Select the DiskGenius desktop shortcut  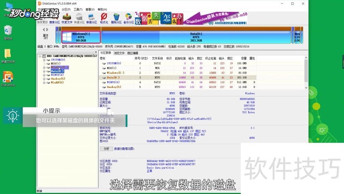pos(8,78)
